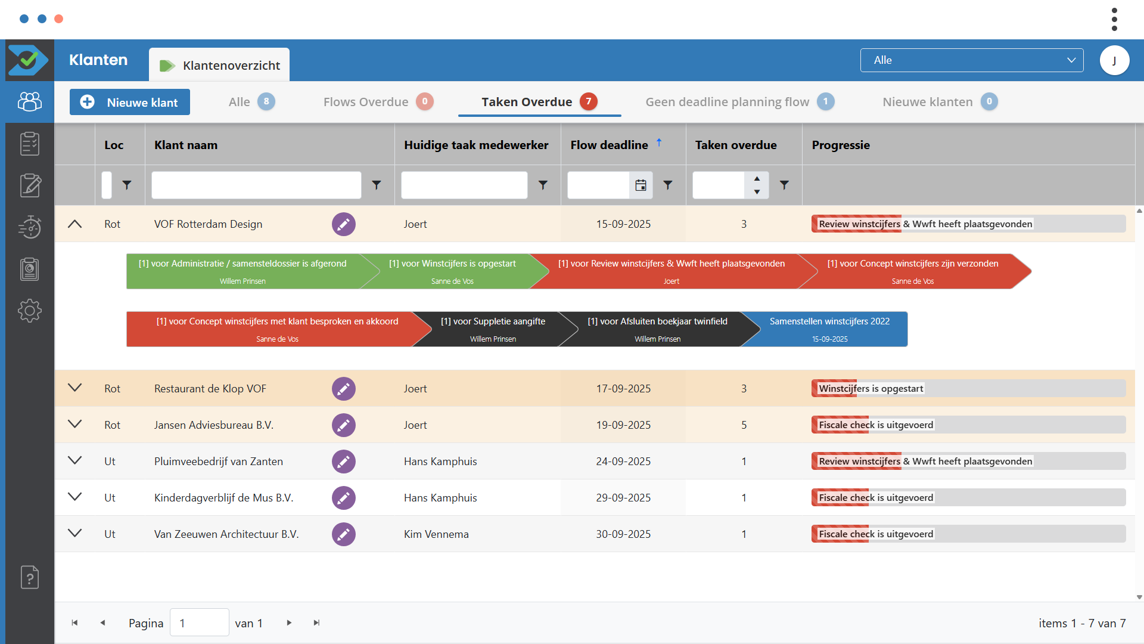Expand the Pluimveebedrijf van Zanten row
Image resolution: width=1144 pixels, height=644 pixels.
point(74,461)
